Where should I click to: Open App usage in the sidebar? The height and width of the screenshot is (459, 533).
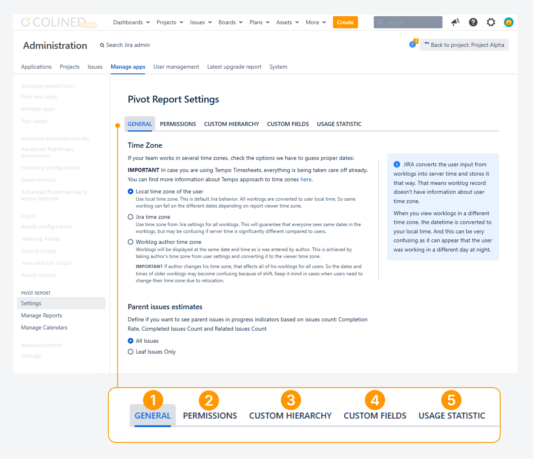point(34,121)
